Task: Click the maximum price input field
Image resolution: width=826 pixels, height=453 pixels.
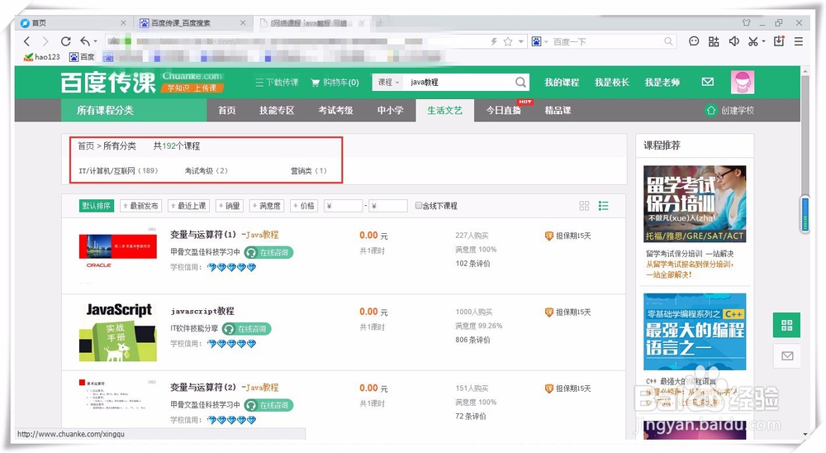Action: point(388,206)
